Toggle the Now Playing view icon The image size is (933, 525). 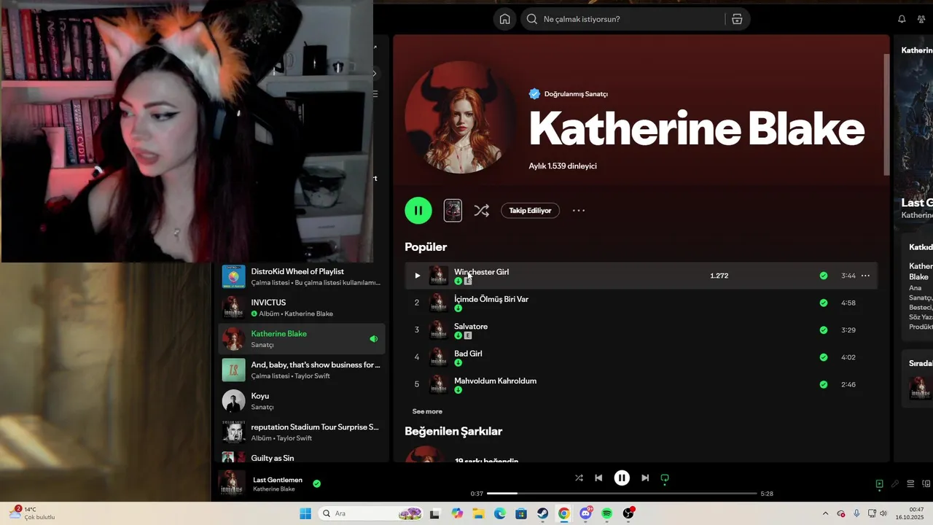pyautogui.click(x=879, y=484)
